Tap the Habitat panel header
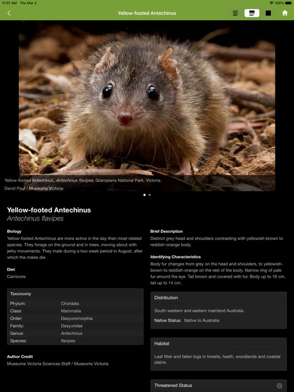The width and height of the screenshot is (294, 392). point(218,344)
